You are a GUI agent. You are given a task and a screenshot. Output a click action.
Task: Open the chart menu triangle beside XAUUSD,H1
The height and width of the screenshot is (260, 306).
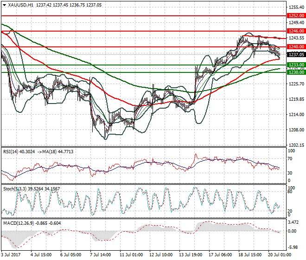point(4,5)
